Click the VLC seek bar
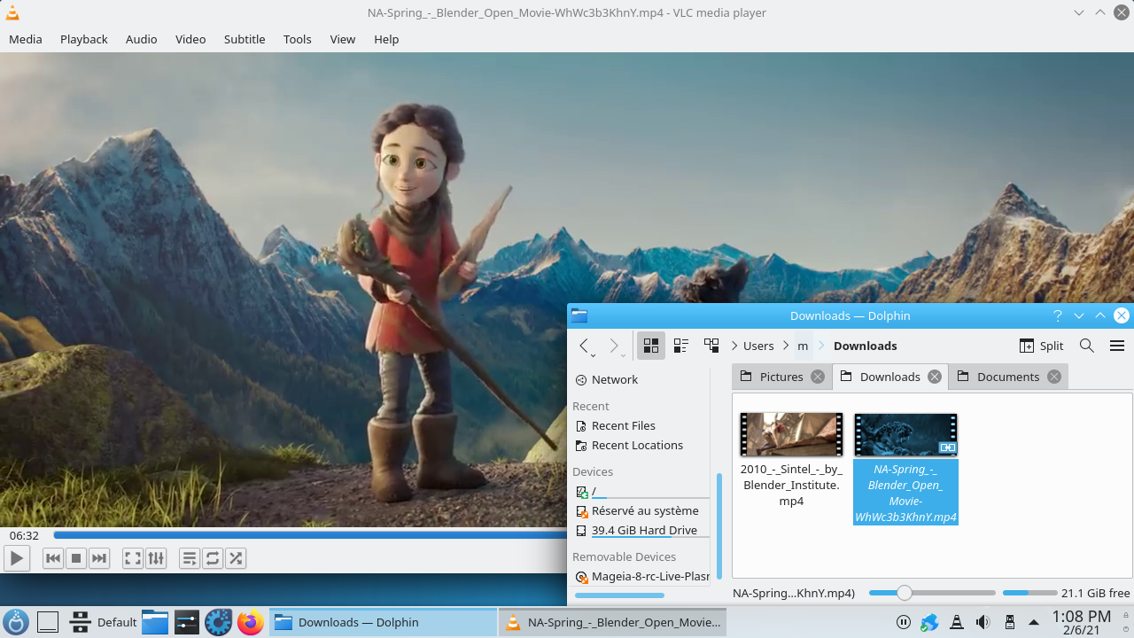 click(x=310, y=535)
